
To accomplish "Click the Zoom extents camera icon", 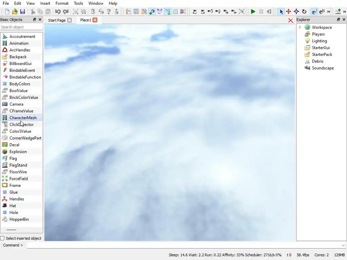I will [242, 12].
